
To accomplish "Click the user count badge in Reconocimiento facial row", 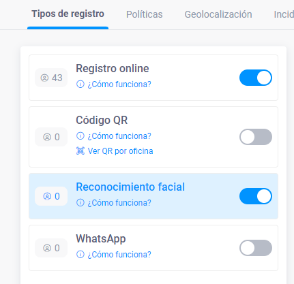I will click(x=51, y=196).
